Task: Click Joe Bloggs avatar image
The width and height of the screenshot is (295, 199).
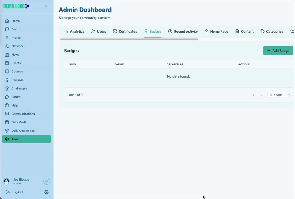Action: click(x=6, y=181)
